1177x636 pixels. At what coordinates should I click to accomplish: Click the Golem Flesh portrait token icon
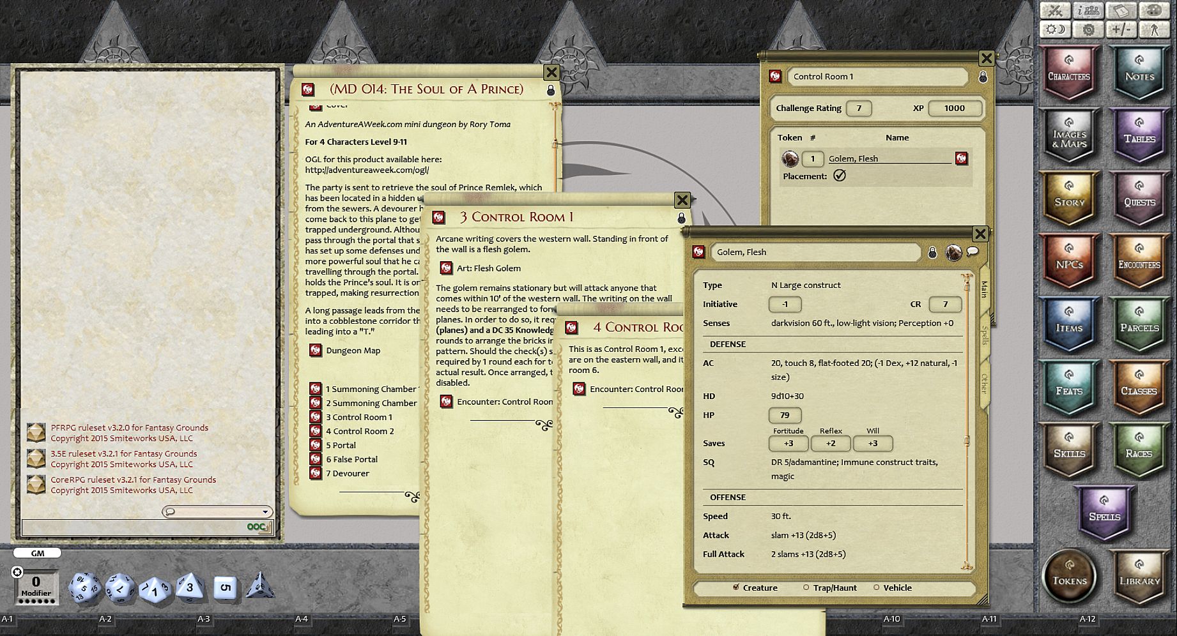click(953, 252)
